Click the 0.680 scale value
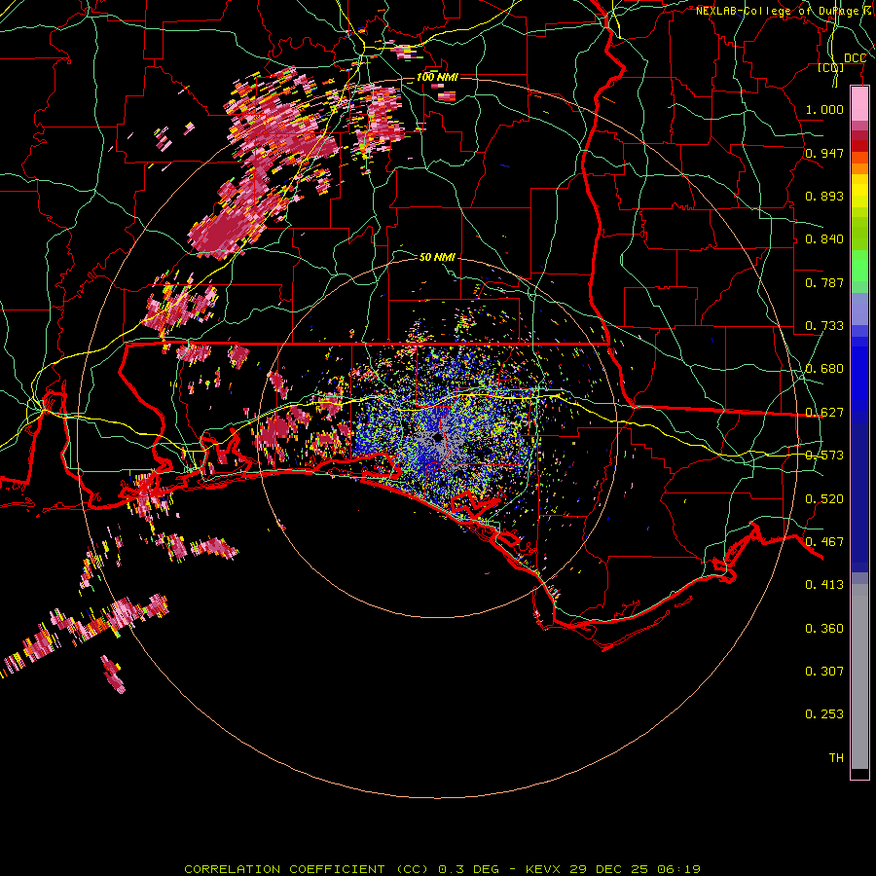876x876 pixels. 824,369
